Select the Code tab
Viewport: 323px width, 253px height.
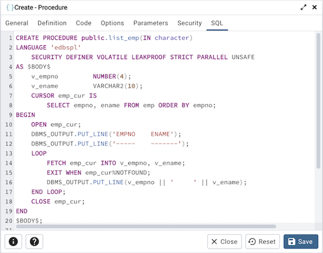(x=83, y=23)
